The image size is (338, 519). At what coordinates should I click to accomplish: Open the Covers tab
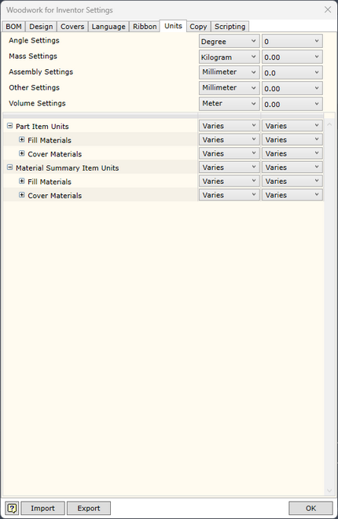click(x=72, y=27)
